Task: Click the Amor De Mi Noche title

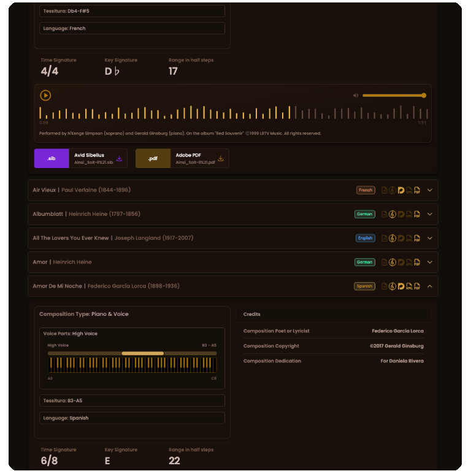Action: pyautogui.click(x=57, y=286)
